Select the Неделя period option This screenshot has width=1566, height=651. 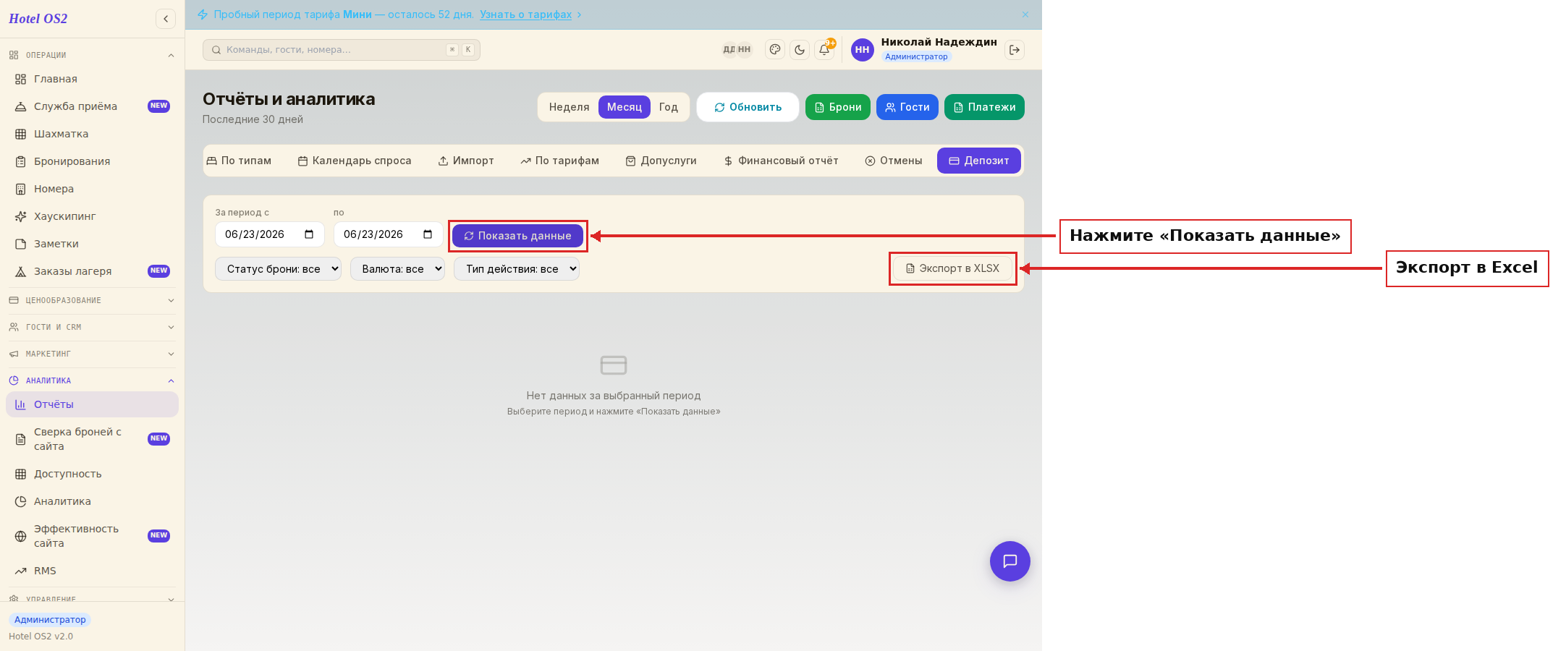tap(569, 107)
